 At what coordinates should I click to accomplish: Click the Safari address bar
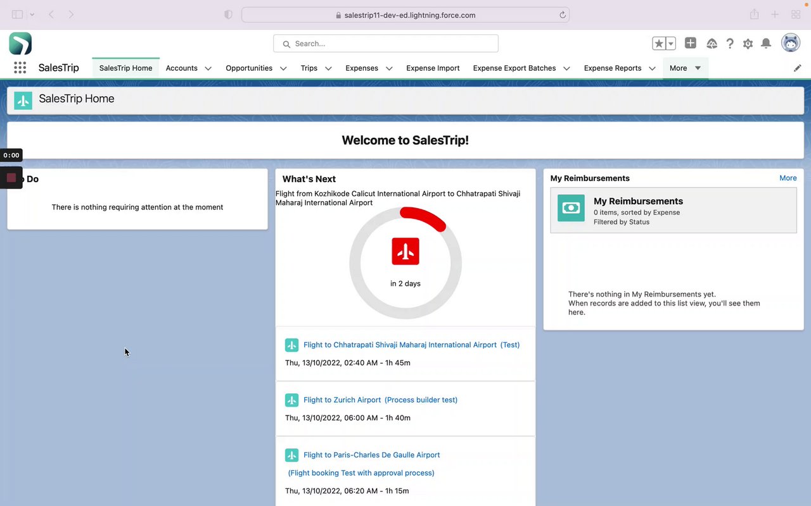pos(405,15)
